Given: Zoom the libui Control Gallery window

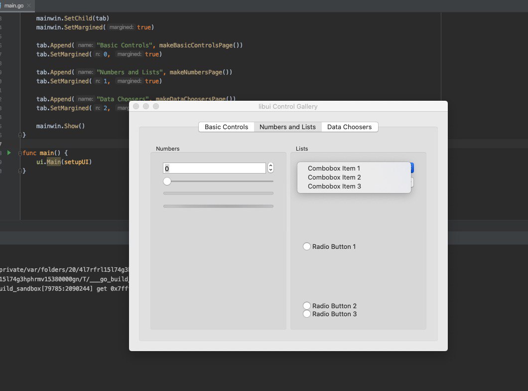Looking at the screenshot, I should pyautogui.click(x=155, y=107).
